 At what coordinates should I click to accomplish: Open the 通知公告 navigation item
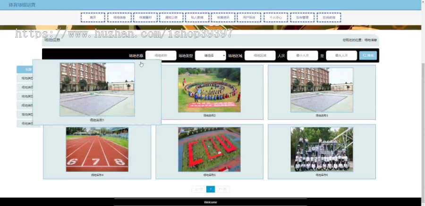pos(171,17)
